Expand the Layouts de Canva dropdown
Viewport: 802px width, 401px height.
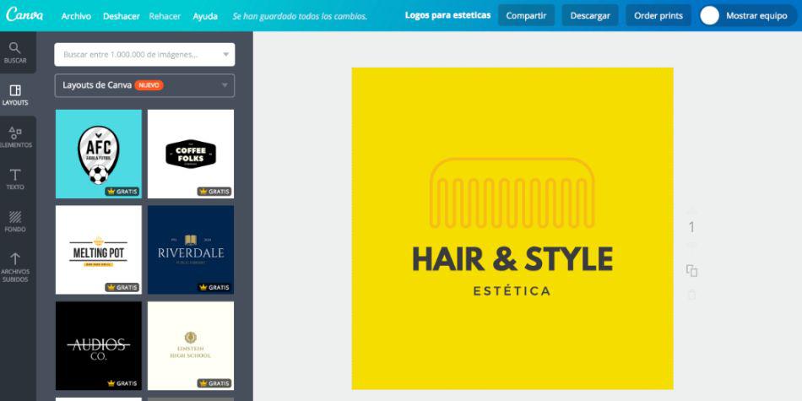[x=225, y=85]
